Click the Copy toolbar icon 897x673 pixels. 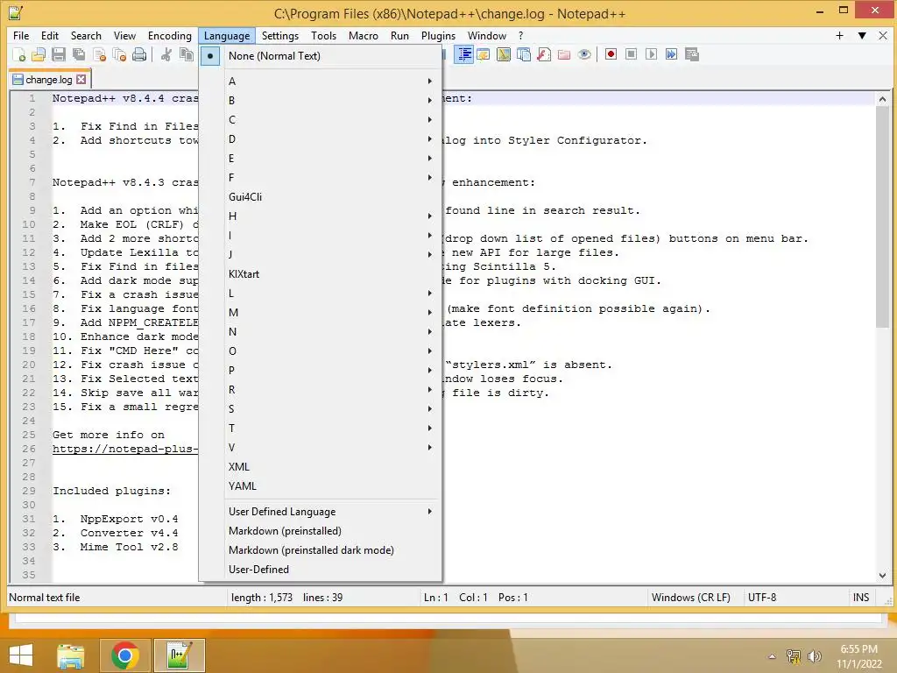pos(186,54)
